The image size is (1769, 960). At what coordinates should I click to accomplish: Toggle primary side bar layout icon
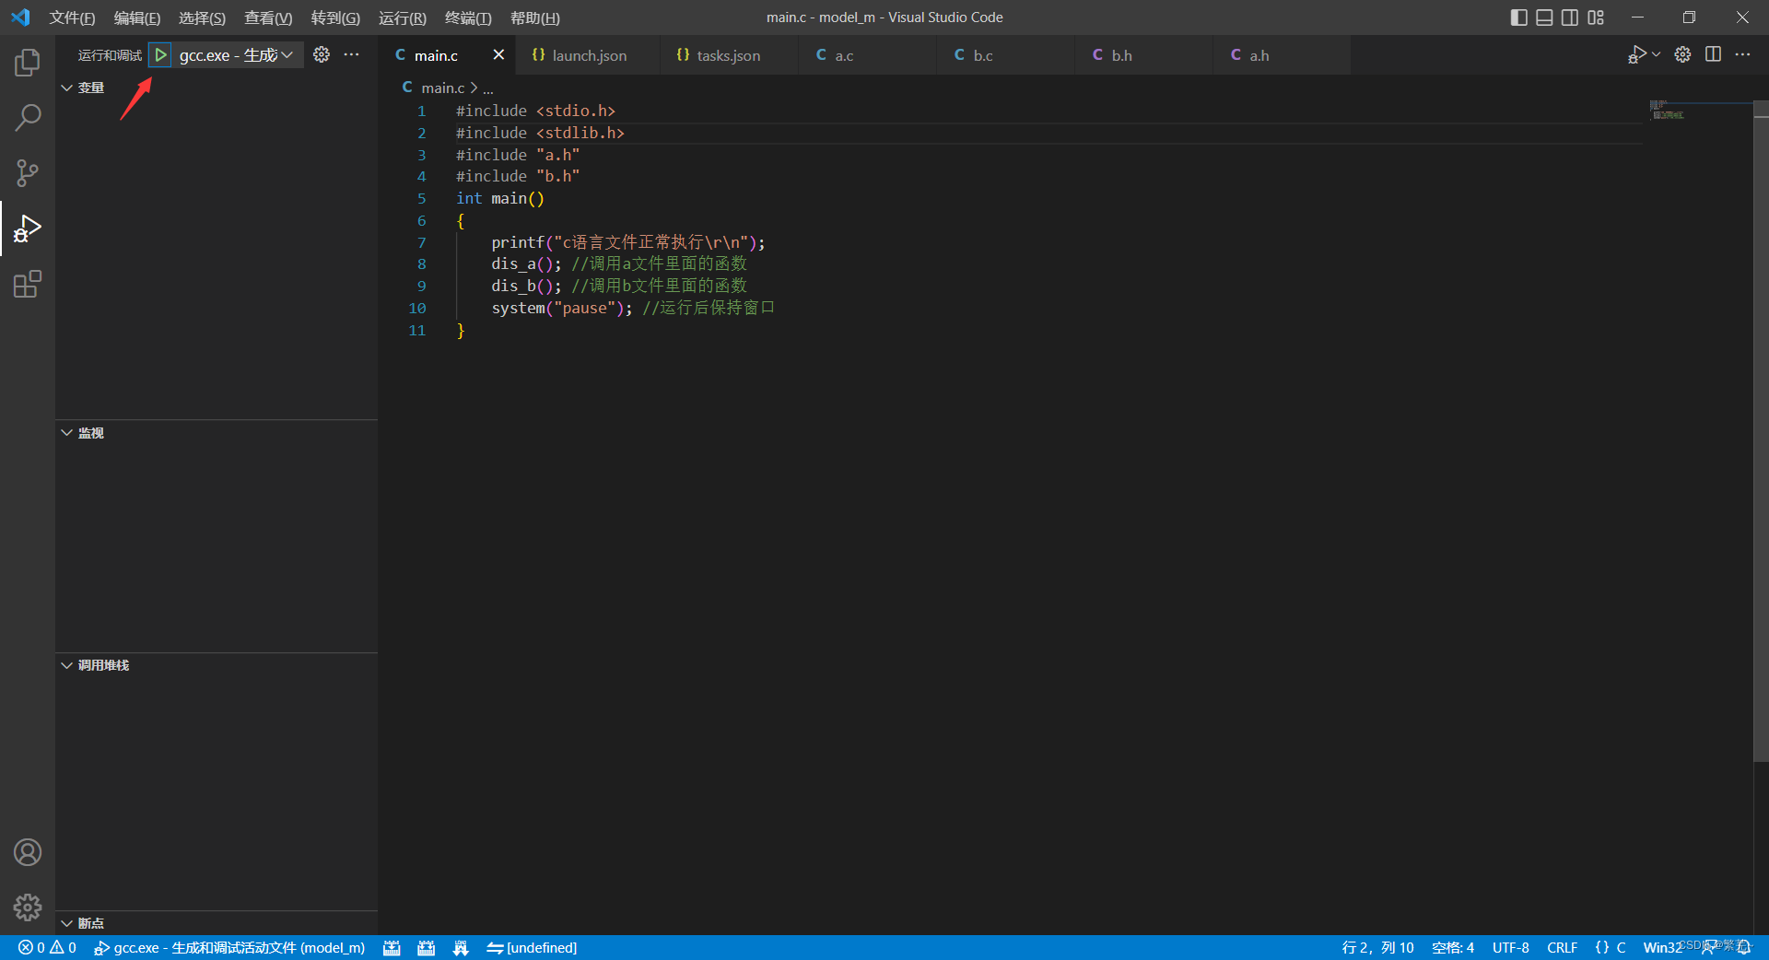1519,18
